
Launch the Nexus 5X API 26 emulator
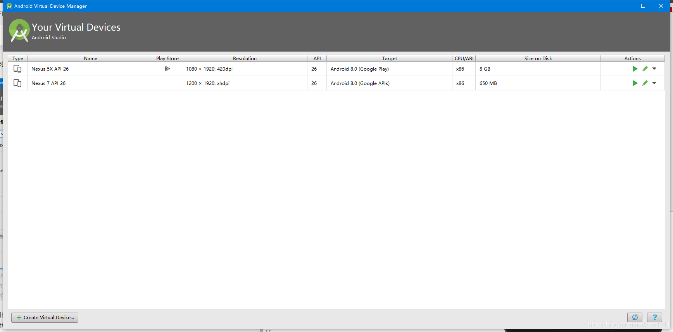click(x=635, y=69)
